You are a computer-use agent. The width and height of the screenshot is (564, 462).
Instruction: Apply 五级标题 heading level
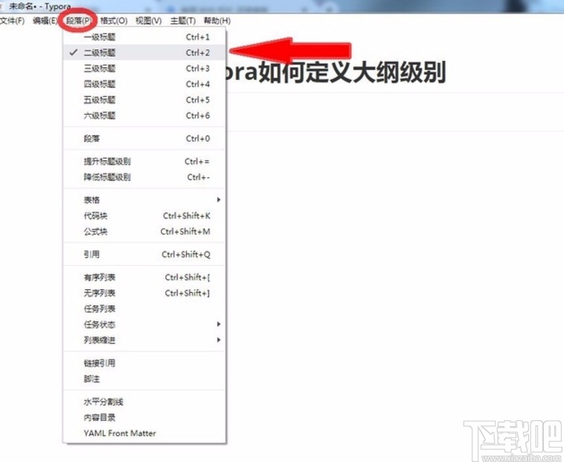145,100
